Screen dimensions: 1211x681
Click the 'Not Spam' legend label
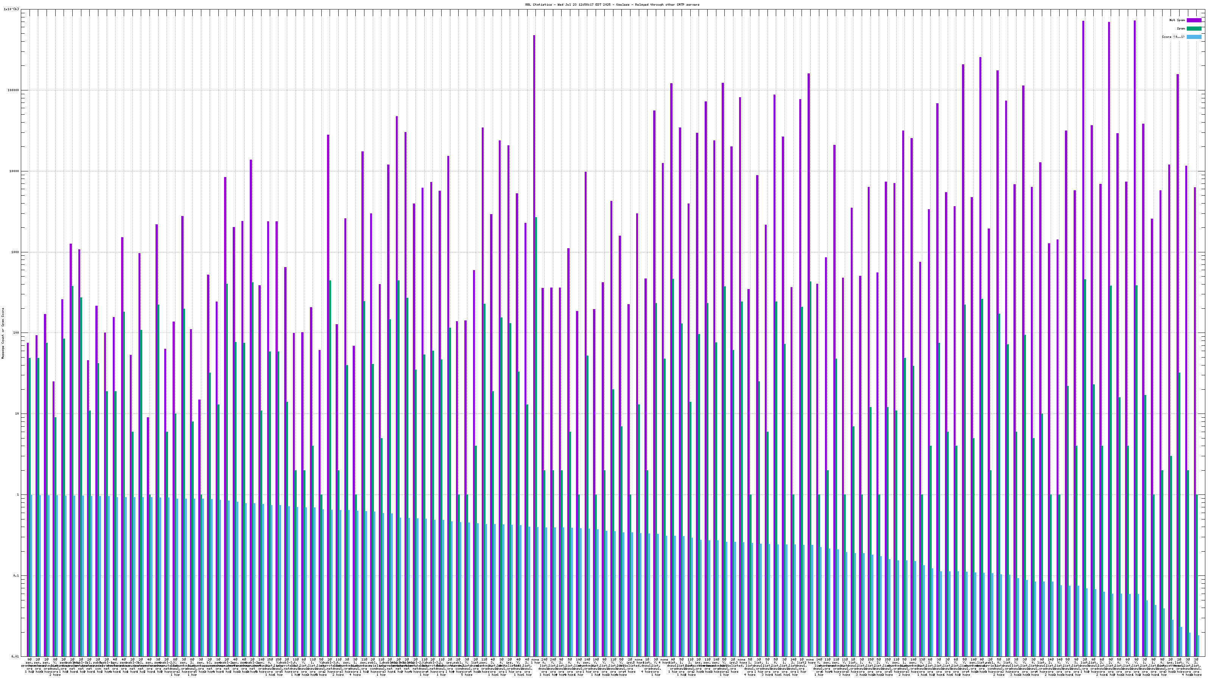1177,20
